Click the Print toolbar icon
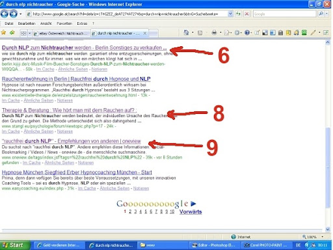Viewport: 333px width, 250px height. [214, 33]
